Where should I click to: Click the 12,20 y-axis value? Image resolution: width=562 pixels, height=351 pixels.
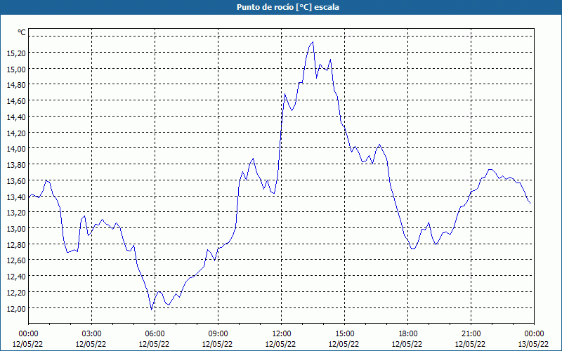(x=16, y=293)
